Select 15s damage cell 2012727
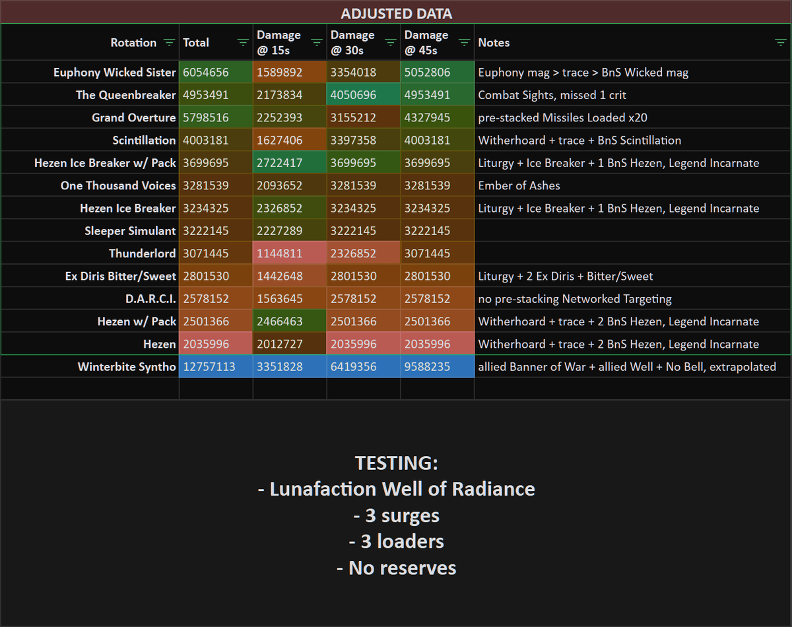 [x=290, y=344]
